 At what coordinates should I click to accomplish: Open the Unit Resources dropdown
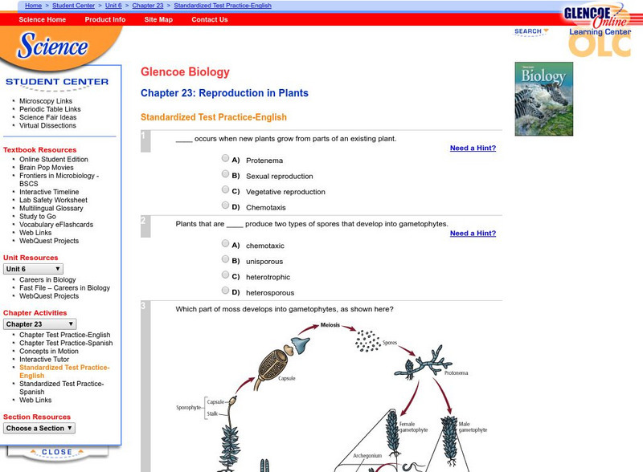tap(32, 268)
